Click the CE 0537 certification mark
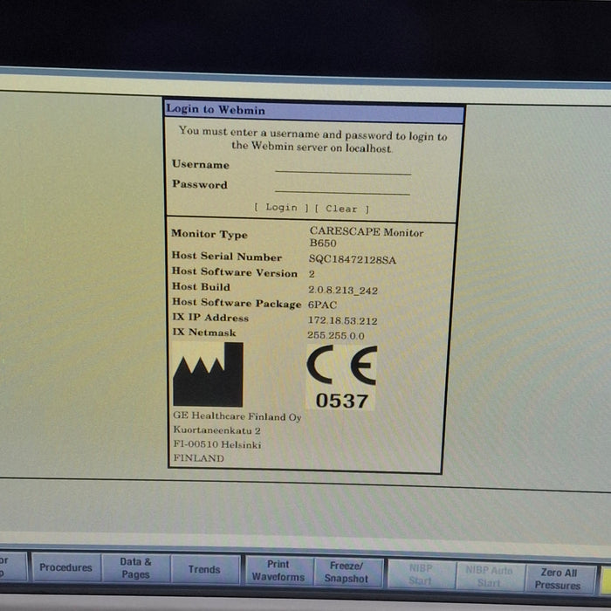The height and width of the screenshot is (611, 611). click(341, 377)
